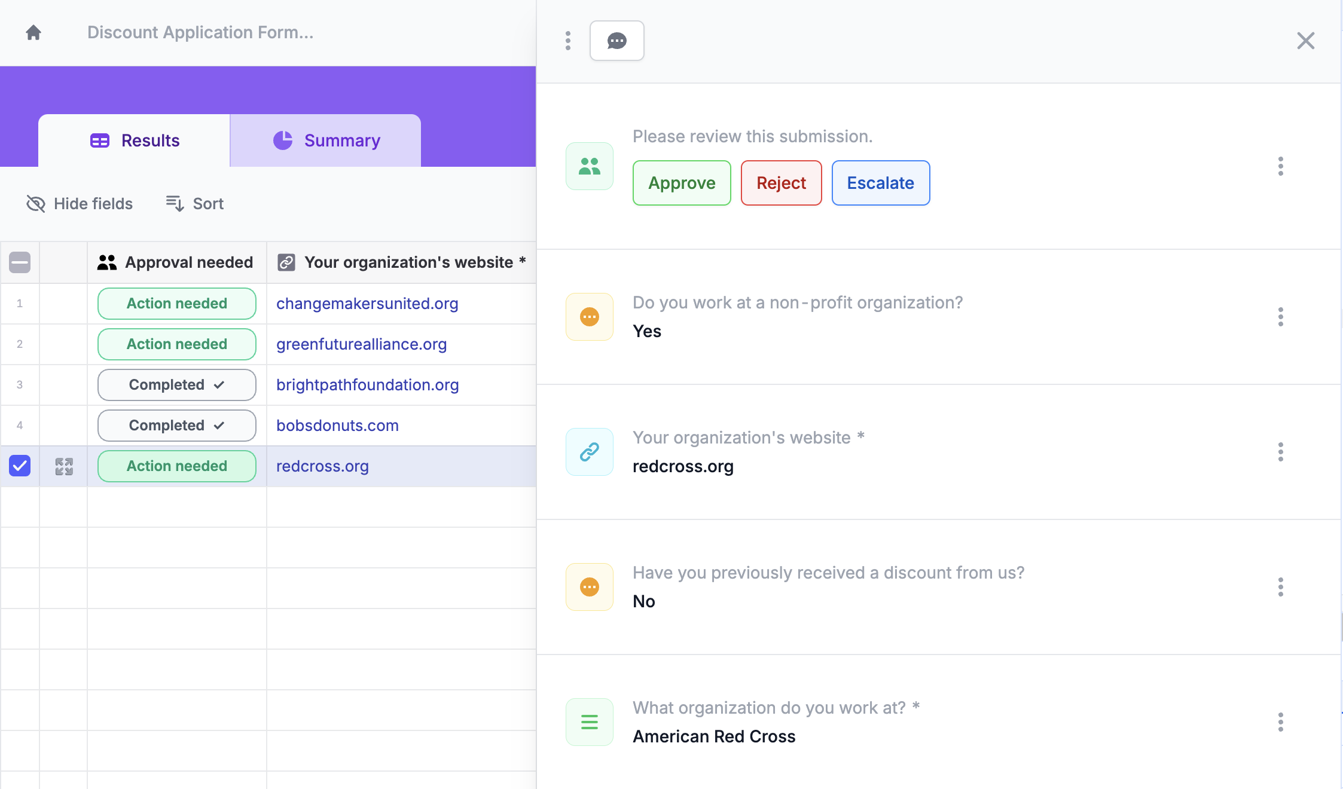Click the lines icon beside organization name question
Screen dimensions: 1343x789
[589, 722]
